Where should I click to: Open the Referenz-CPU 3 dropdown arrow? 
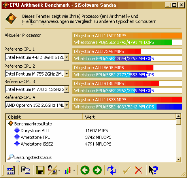point(67,89)
